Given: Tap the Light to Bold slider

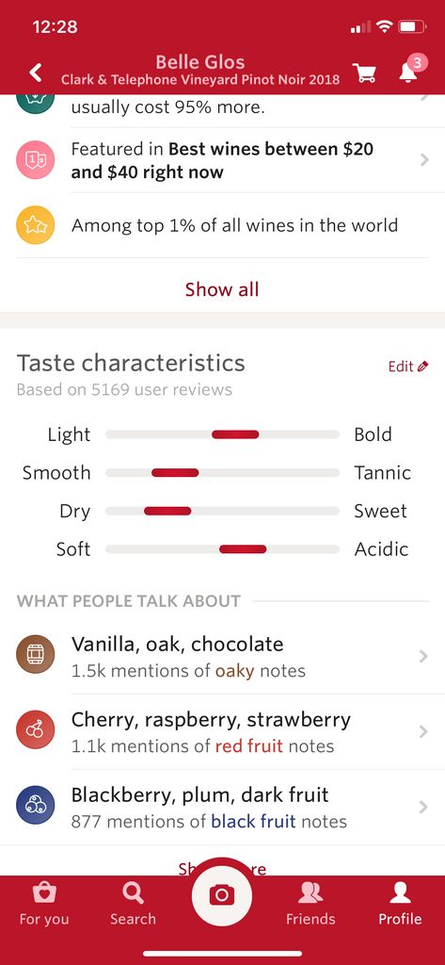Looking at the screenshot, I should 222,434.
